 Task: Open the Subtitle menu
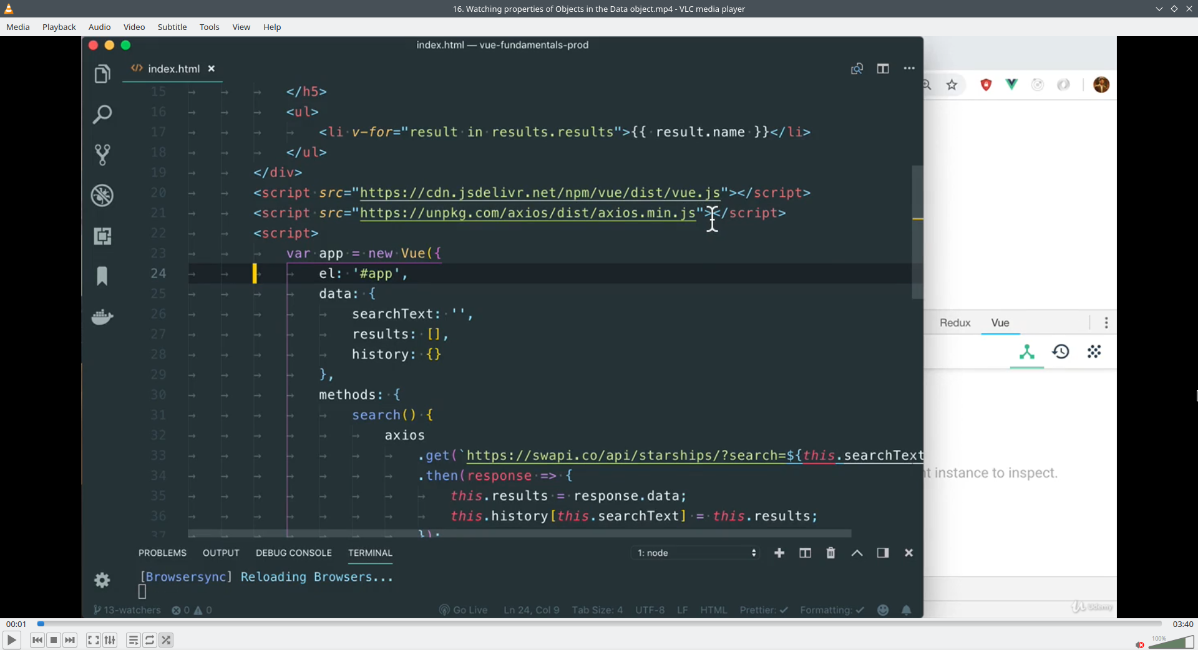pyautogui.click(x=172, y=27)
